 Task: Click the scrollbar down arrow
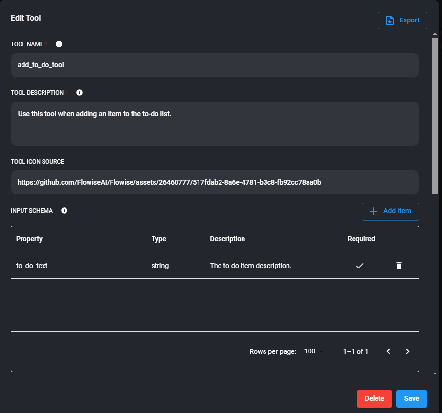click(x=435, y=373)
